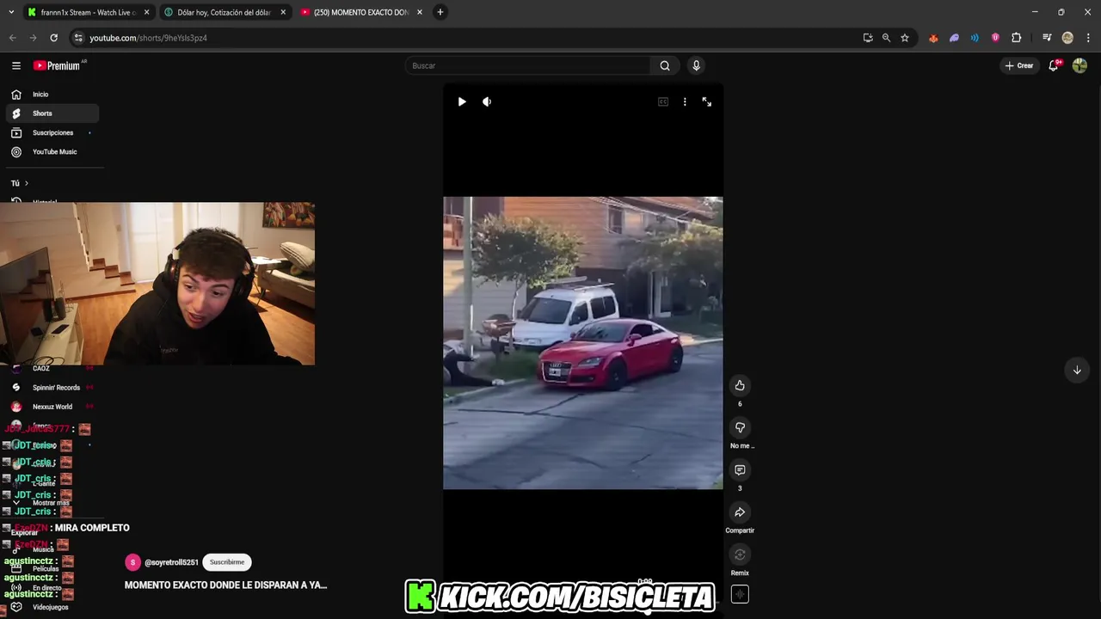1101x619 pixels.
Task: Install YouTube app from address bar icon
Action: pyautogui.click(x=868, y=38)
